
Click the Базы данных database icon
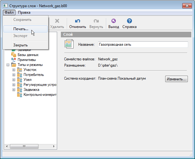coord(14,55)
